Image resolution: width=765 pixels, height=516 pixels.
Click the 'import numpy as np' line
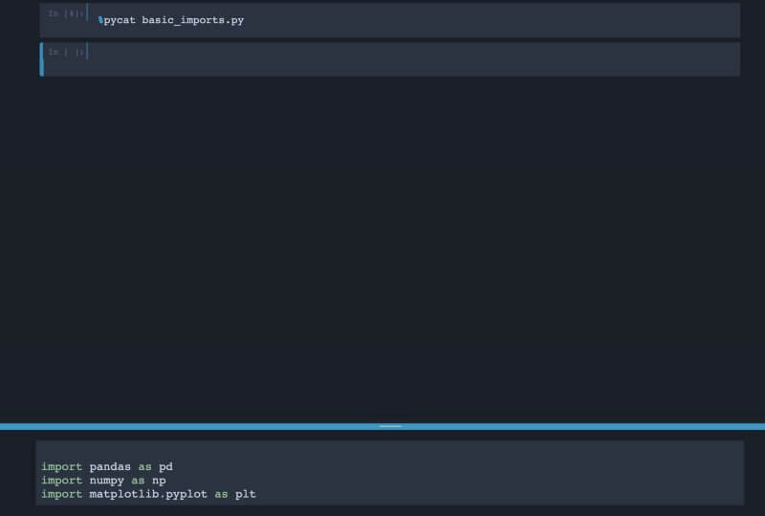click(x=103, y=481)
